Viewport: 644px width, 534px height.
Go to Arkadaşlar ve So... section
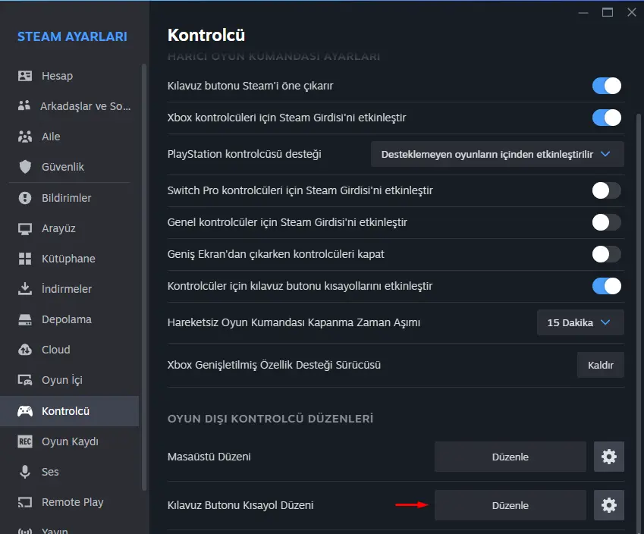(x=70, y=106)
